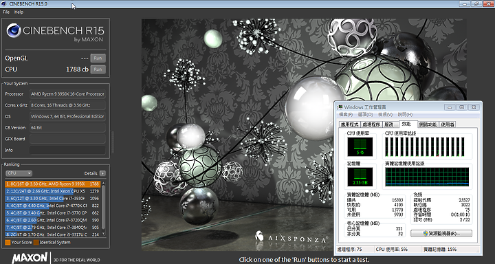This screenshot has height=264, width=495.
Task: Close the Task Manager window
Action: coord(473,107)
